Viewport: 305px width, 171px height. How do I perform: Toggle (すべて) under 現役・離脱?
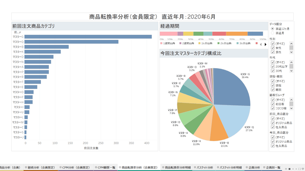coord(273,81)
